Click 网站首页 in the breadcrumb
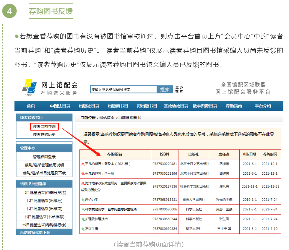 107,118
